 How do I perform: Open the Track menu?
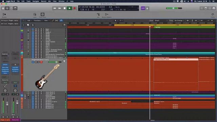[x=28, y=1]
